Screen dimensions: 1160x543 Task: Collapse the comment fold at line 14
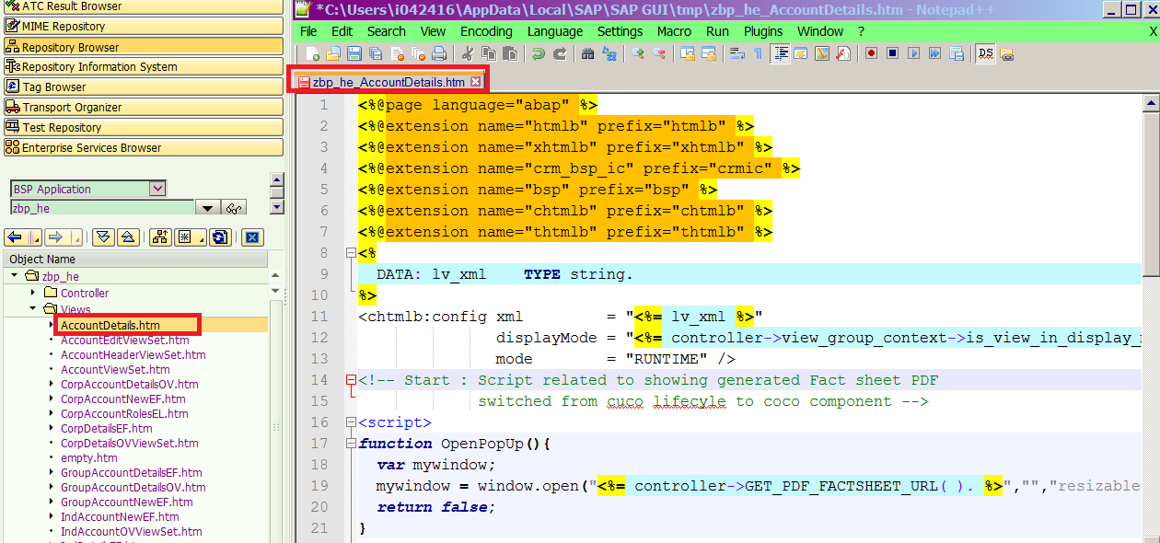350,380
